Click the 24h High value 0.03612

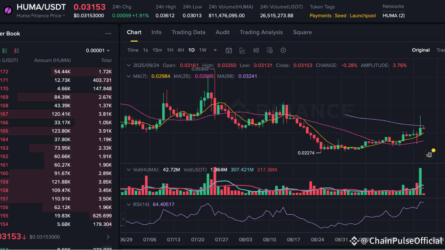click(x=166, y=16)
